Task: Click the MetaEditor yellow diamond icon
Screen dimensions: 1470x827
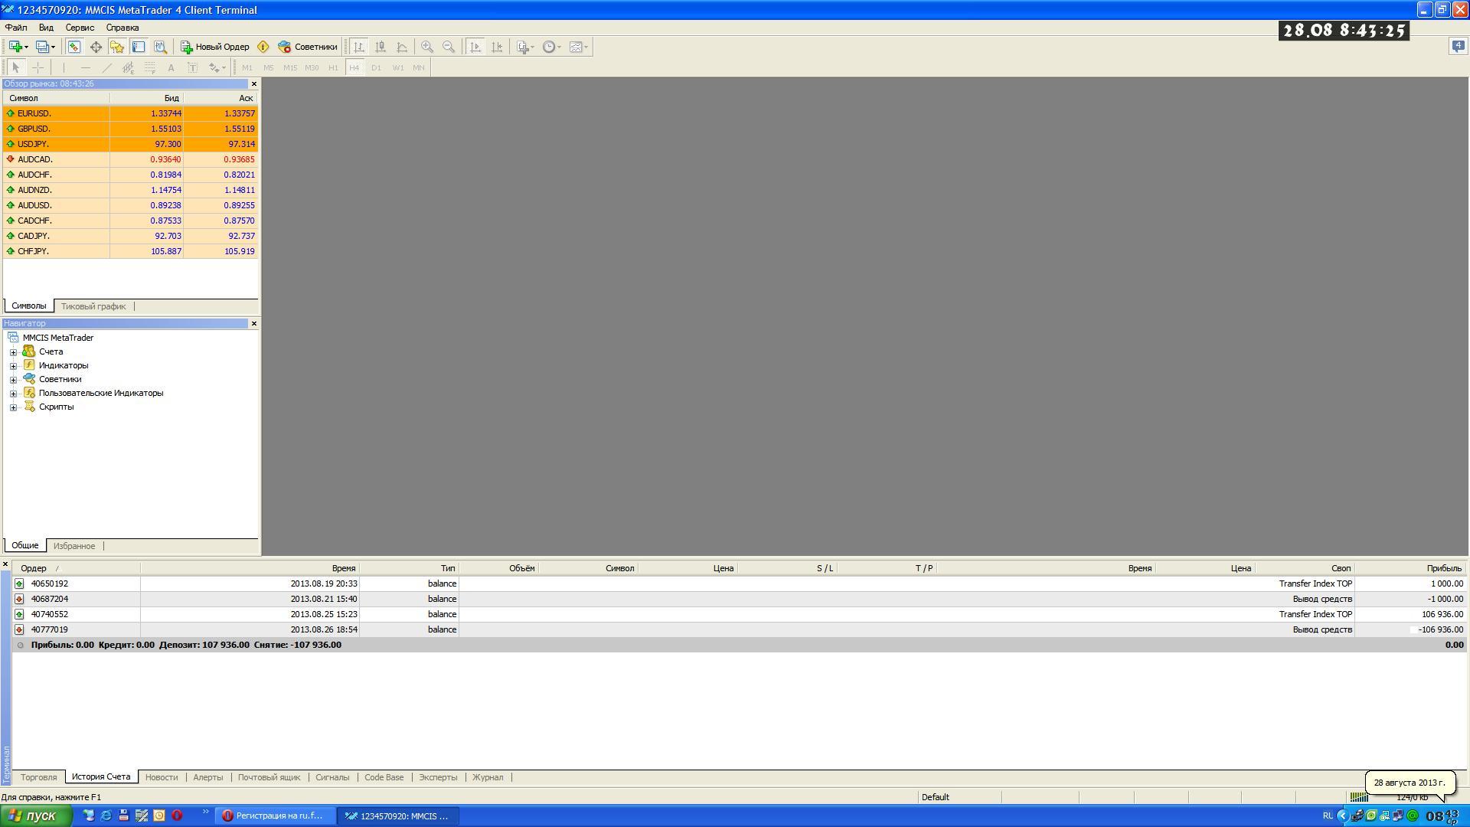Action: 263,47
